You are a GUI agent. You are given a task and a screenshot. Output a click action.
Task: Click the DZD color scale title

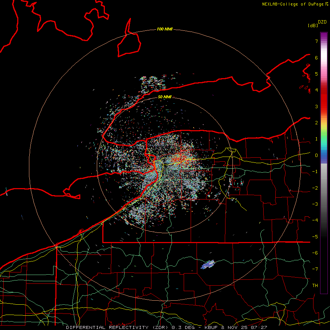tap(322, 22)
